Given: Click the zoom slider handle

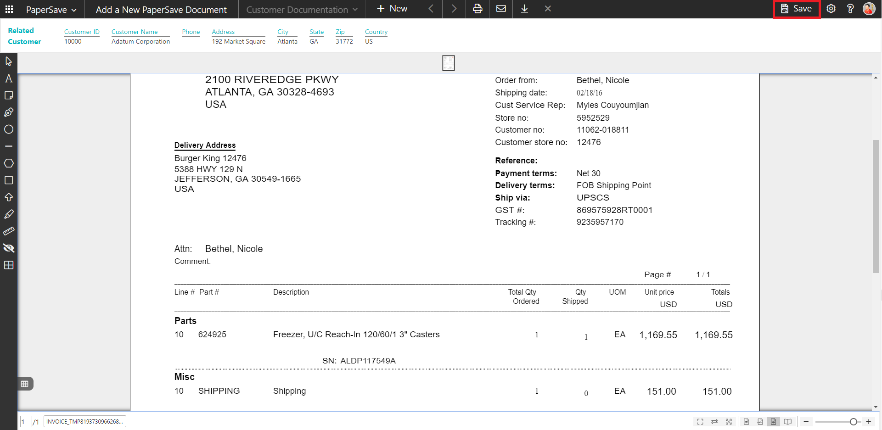Looking at the screenshot, I should coord(853,422).
